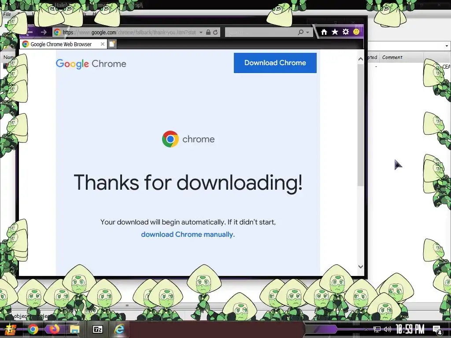Image resolution: width=451 pixels, height=338 pixels.
Task: Expand the search provider dropdown arrow
Action: click(307, 32)
